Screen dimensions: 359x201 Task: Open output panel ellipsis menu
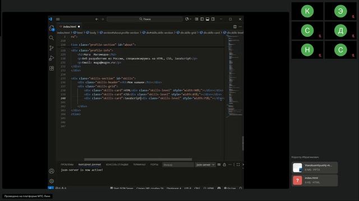coord(229,165)
